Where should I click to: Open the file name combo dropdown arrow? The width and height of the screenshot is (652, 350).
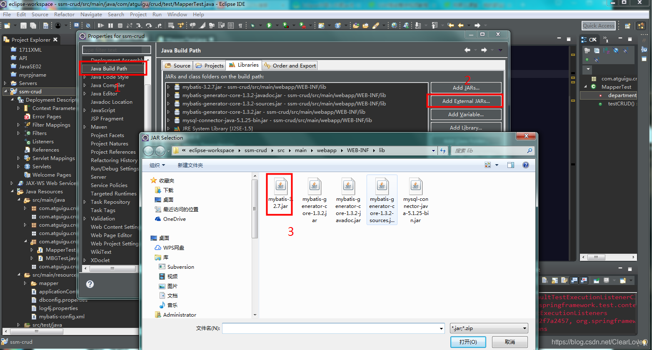coord(441,328)
